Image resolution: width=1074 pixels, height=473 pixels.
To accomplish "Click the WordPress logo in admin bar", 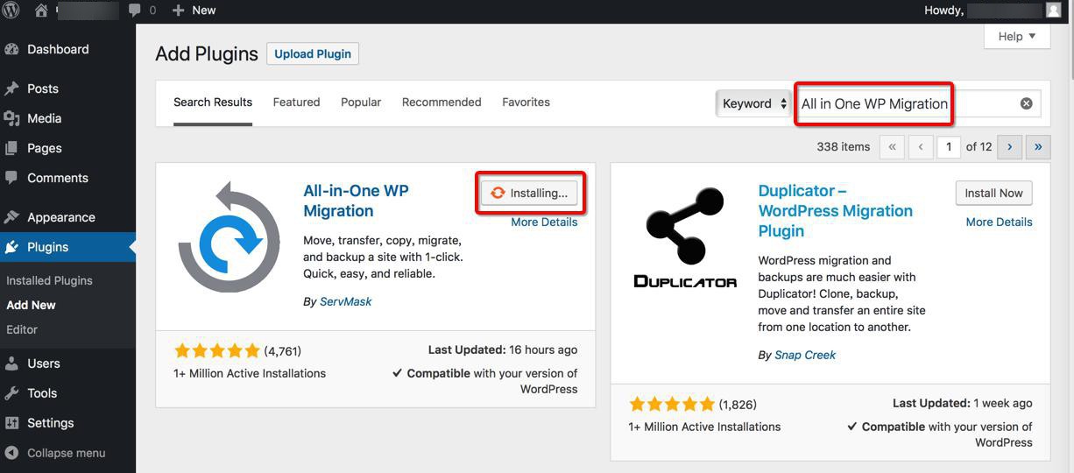I will 12,11.
